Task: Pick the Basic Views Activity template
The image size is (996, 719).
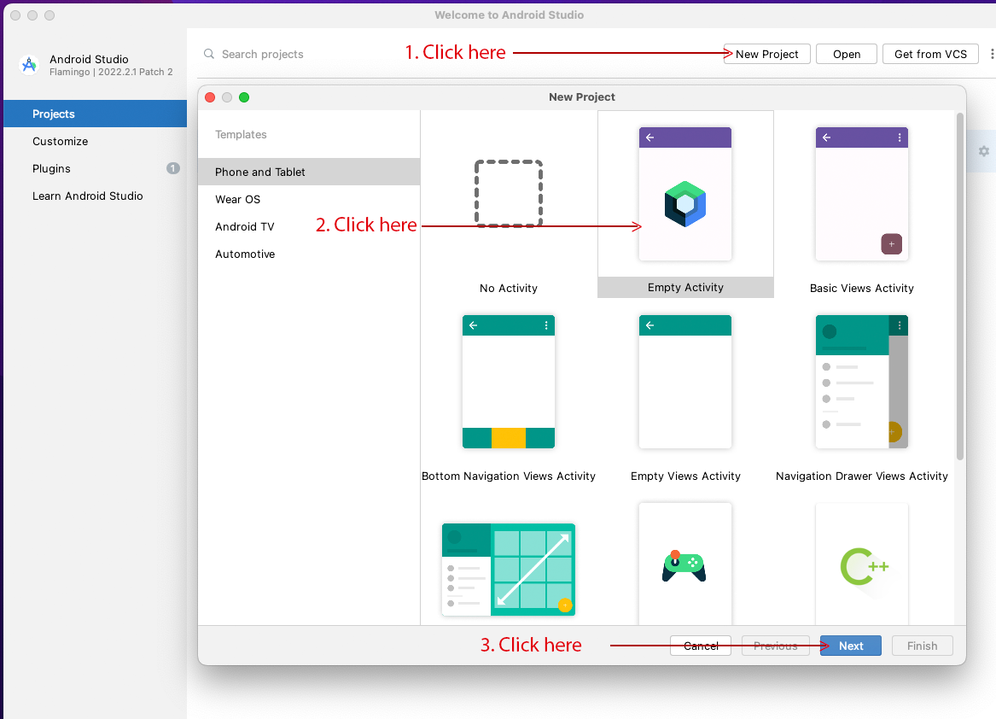Action: 861,194
